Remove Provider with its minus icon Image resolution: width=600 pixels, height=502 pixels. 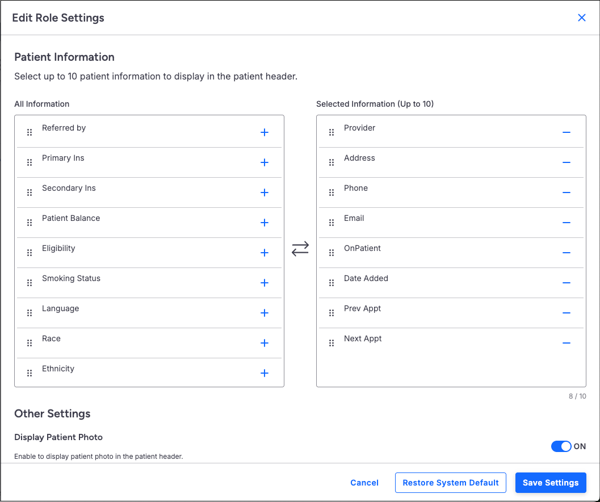[566, 132]
